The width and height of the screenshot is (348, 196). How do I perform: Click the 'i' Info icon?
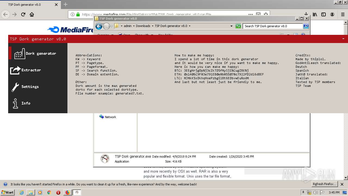pyautogui.click(x=15, y=103)
